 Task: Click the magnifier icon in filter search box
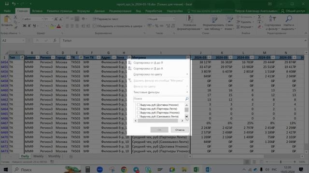(x=187, y=99)
